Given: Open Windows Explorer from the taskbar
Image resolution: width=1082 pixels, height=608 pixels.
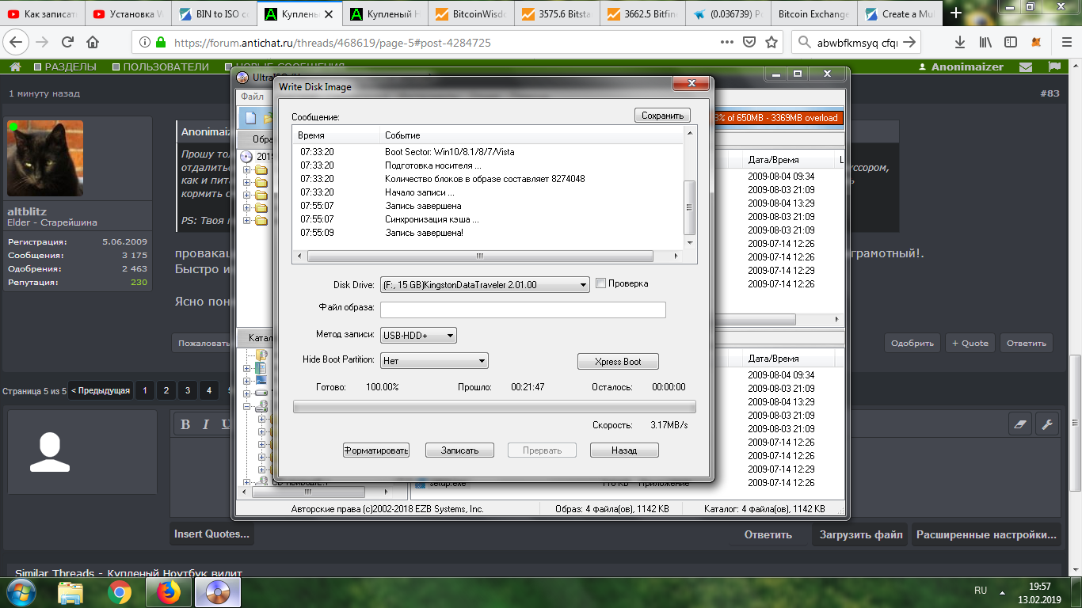Looking at the screenshot, I should coord(70,592).
